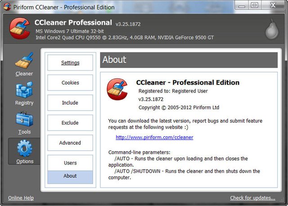Click Check for updates link
The width and height of the screenshot is (288, 206).
tap(252, 198)
